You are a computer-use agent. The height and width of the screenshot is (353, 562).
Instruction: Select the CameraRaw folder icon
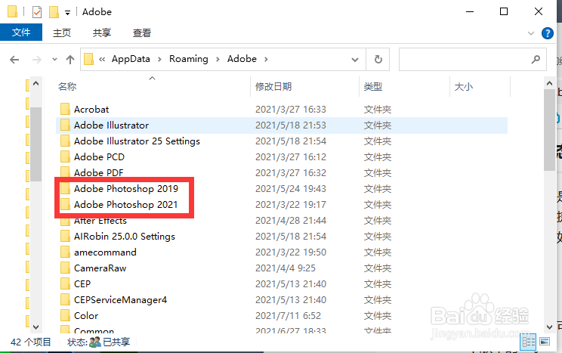tap(65, 268)
